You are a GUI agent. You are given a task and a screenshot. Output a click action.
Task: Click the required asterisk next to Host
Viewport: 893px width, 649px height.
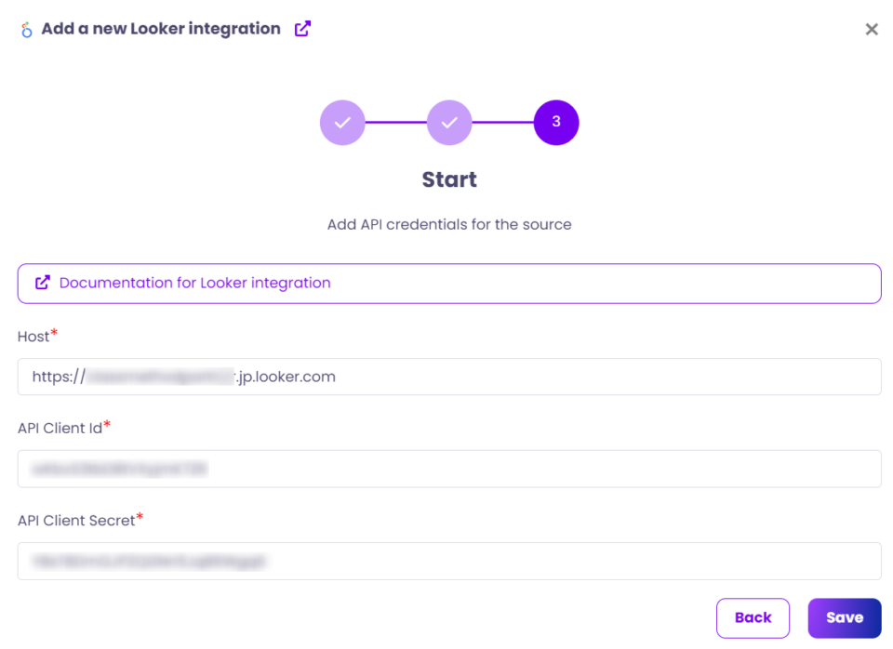54,331
